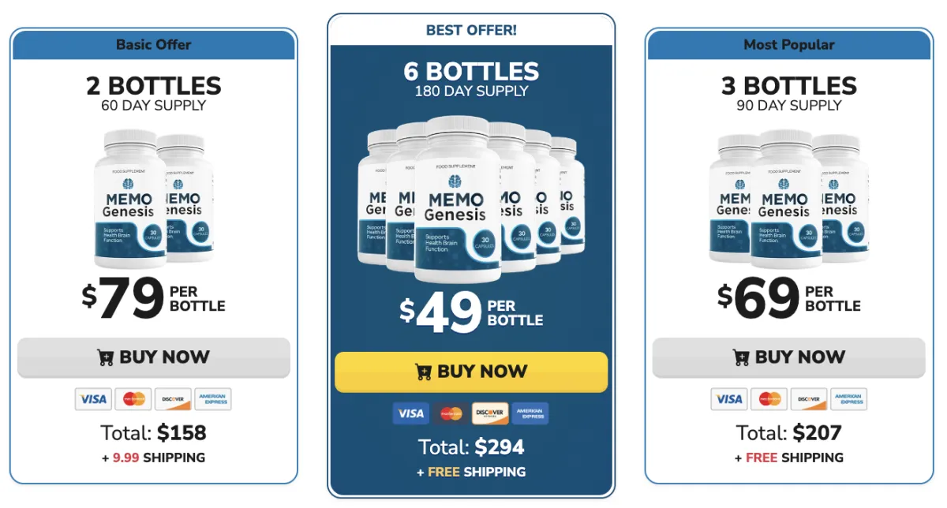The width and height of the screenshot is (947, 508).
Task: Click the Visa icon under Basic Offer
Action: click(93, 399)
